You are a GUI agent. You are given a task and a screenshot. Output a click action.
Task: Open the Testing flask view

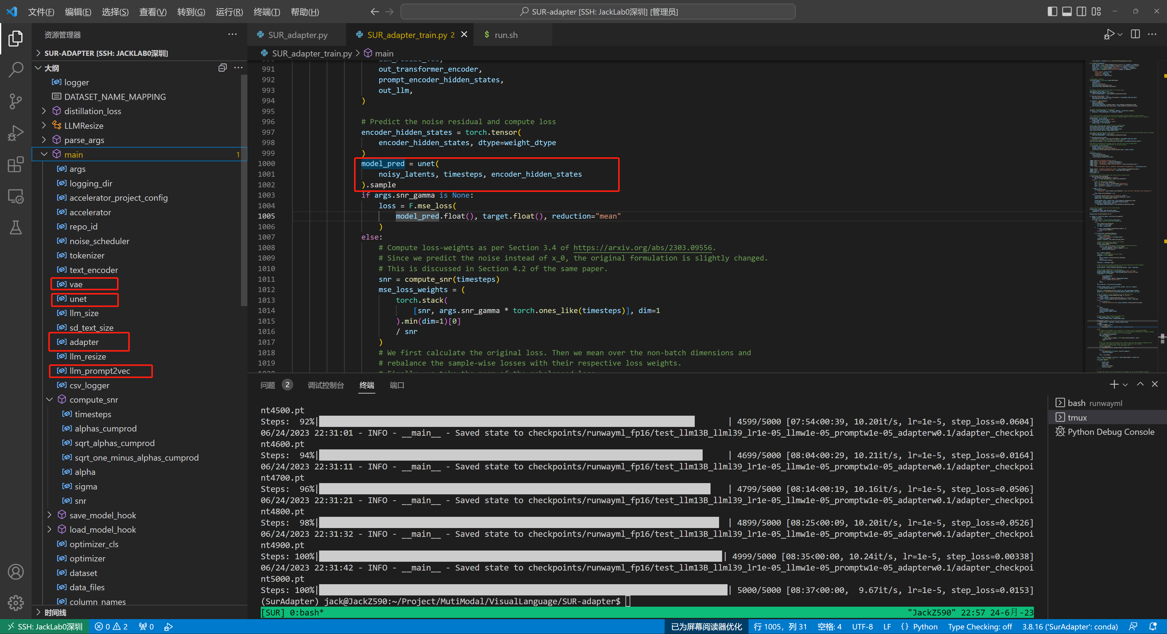coord(15,227)
